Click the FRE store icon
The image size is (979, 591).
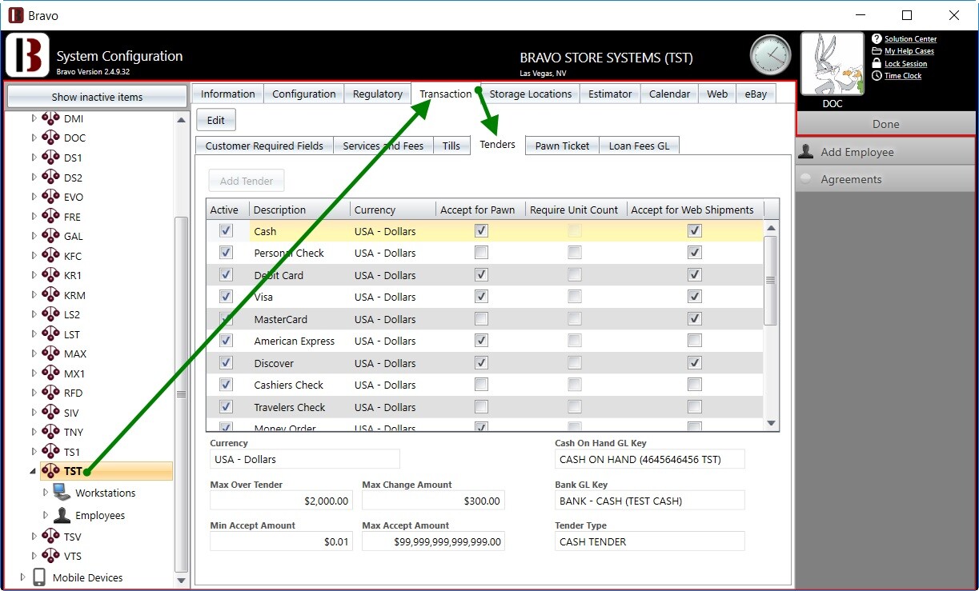point(51,216)
